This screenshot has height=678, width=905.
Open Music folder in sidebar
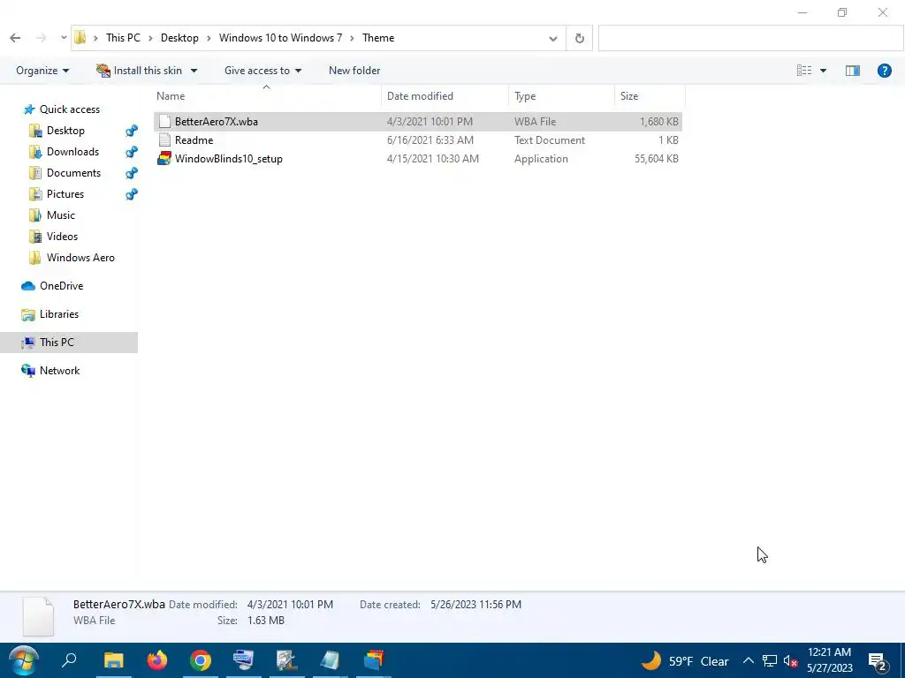pyautogui.click(x=61, y=215)
